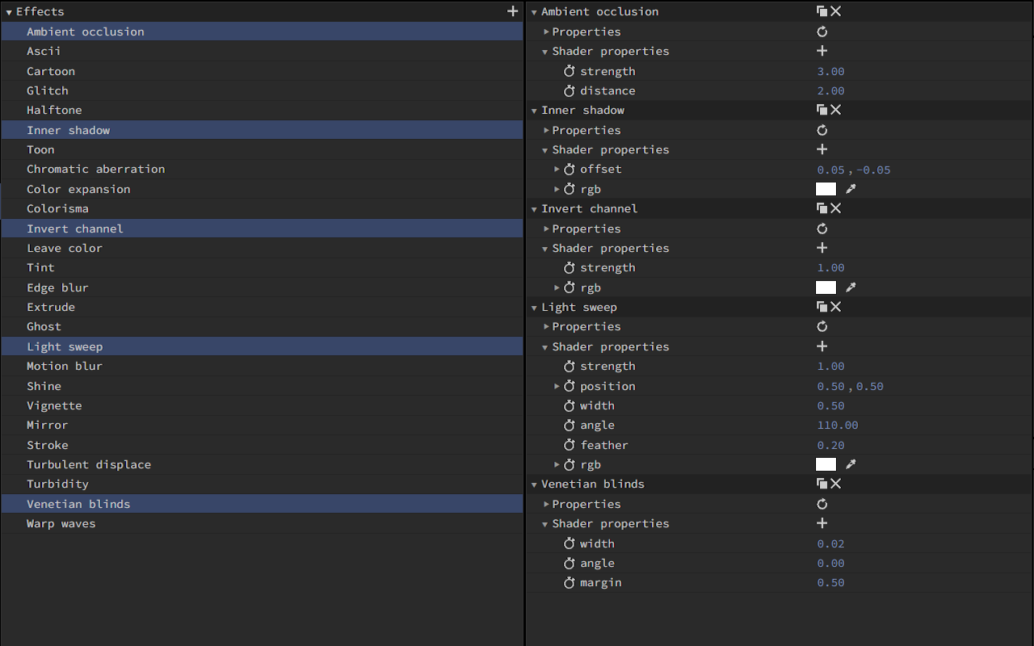Viewport: 1034px width, 646px height.
Task: Edit Light sweep angle value 110.00
Action: coord(838,425)
